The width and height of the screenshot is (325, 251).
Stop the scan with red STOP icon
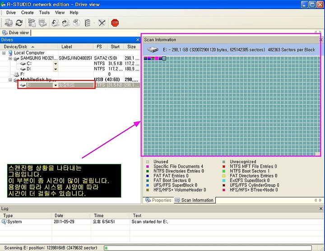pyautogui.click(x=115, y=23)
